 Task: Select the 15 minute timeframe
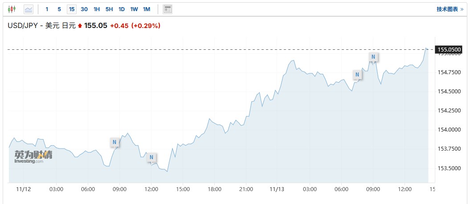pos(72,9)
